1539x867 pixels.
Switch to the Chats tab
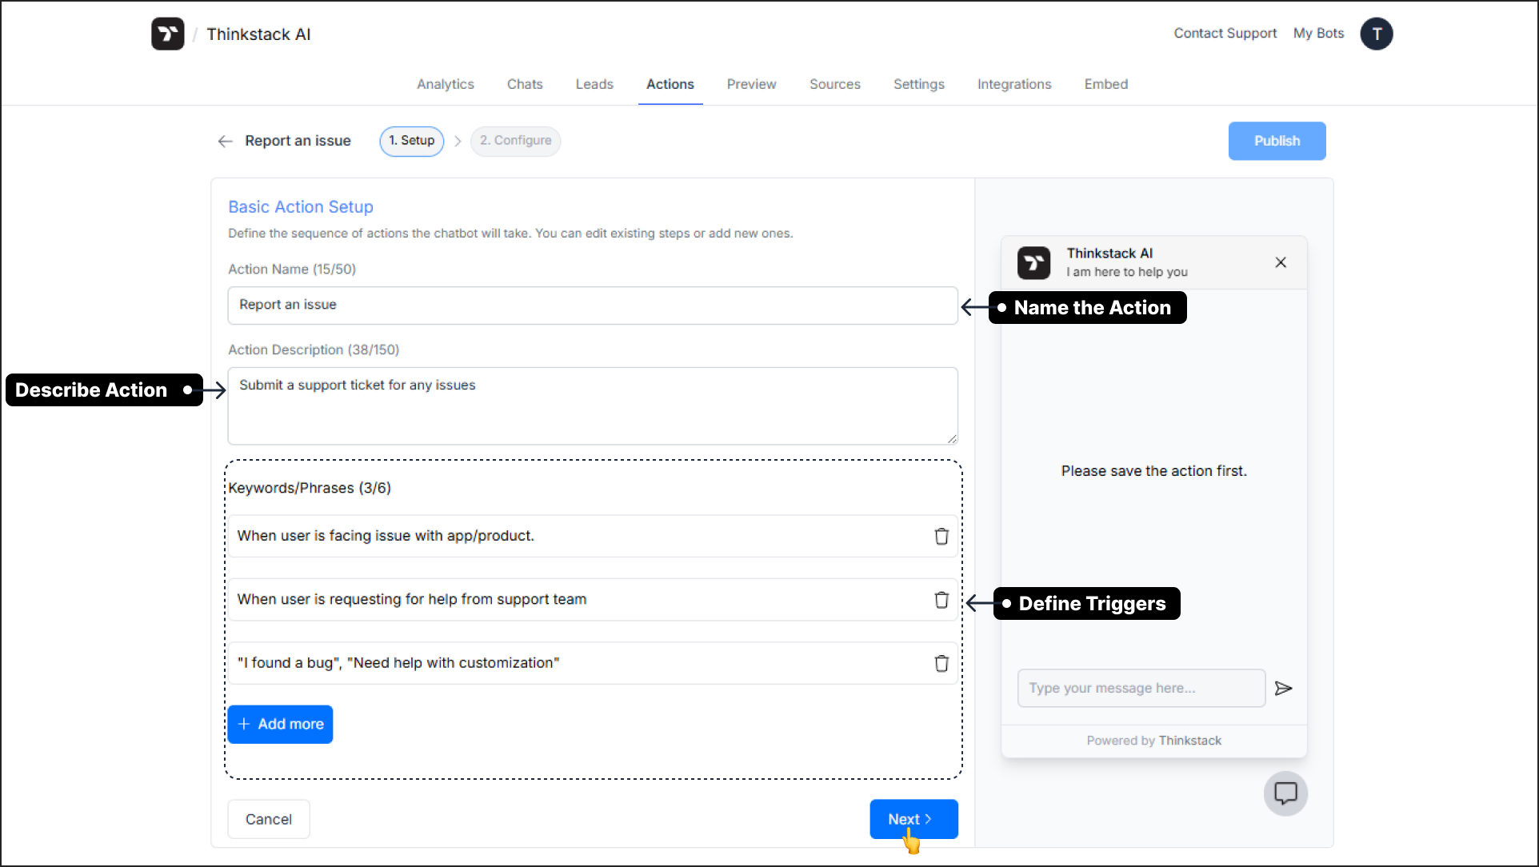(x=525, y=84)
